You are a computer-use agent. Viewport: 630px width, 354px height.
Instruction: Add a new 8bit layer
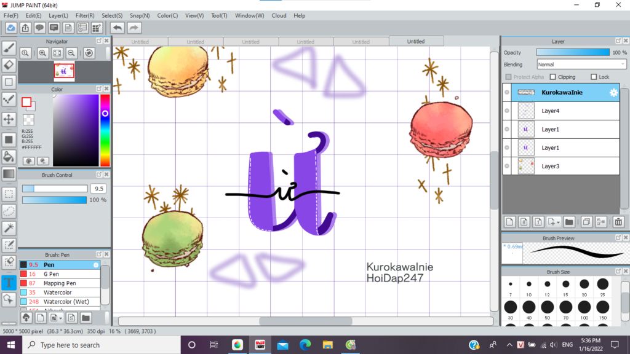(524, 221)
